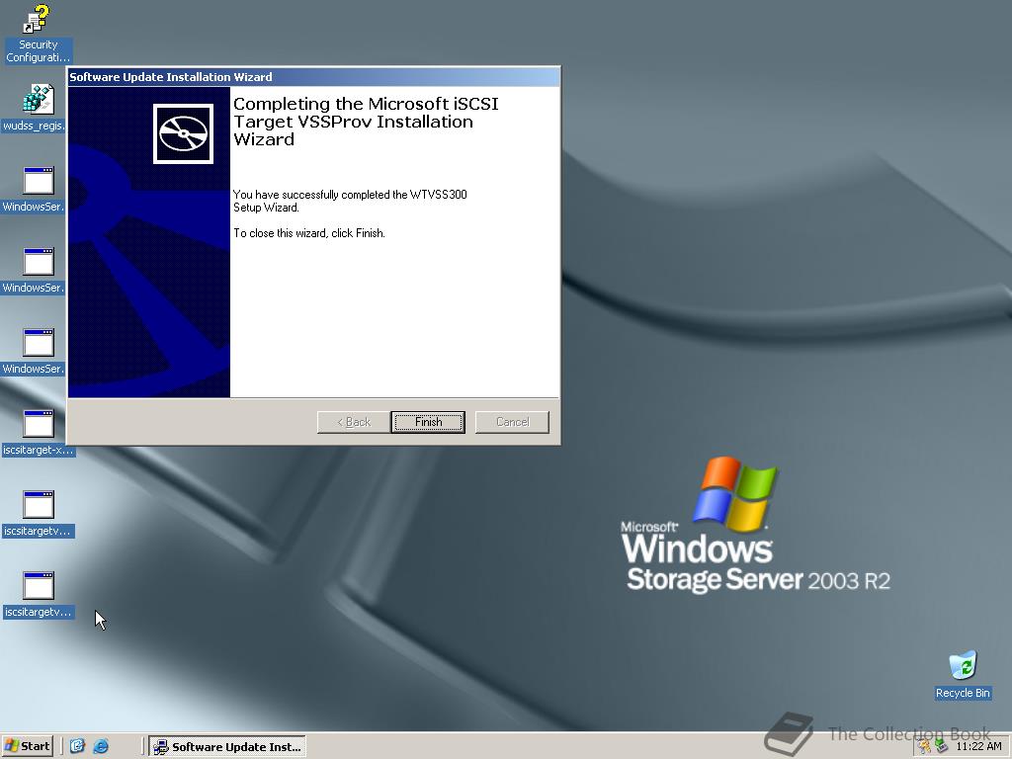The height and width of the screenshot is (759, 1012).
Task: Launch Internet Explorer from quick launch
Action: tap(101, 746)
